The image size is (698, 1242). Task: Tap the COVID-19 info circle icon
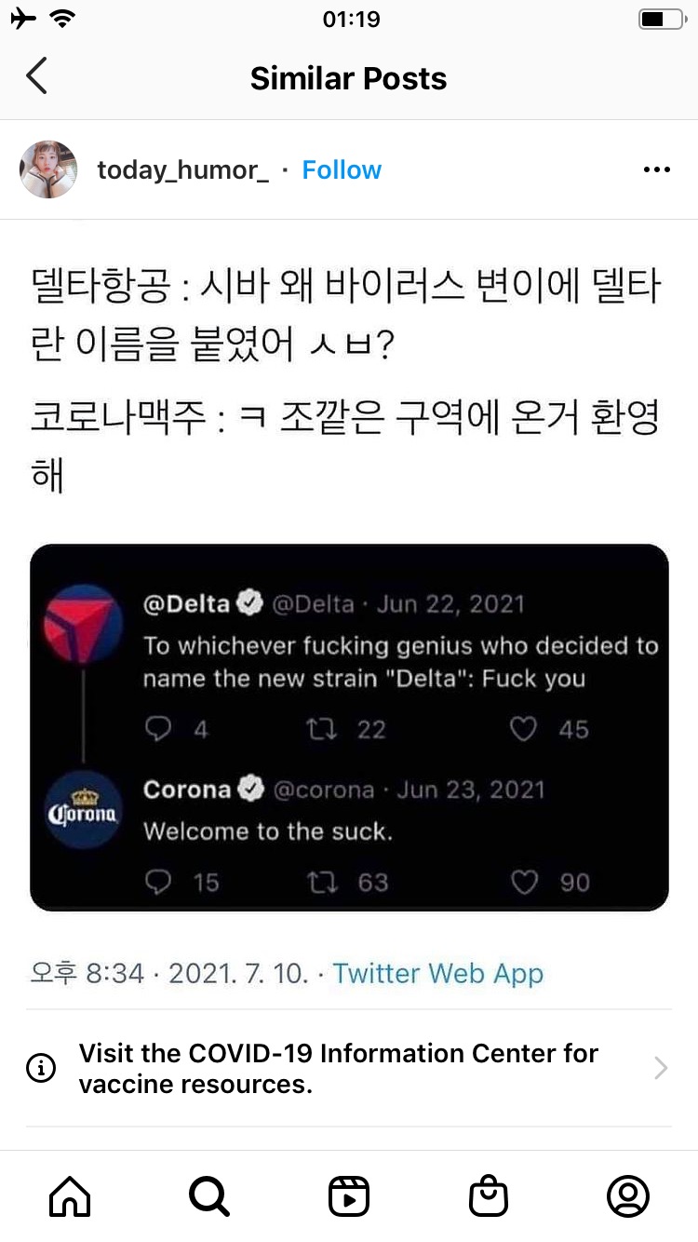click(41, 1068)
